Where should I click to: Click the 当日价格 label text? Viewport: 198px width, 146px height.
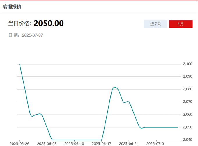[x=20, y=24]
